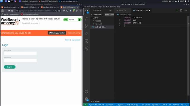This screenshot has height=106, width=190.
Task: Click the remote window indicator in status bar
Action: click(85, 105)
